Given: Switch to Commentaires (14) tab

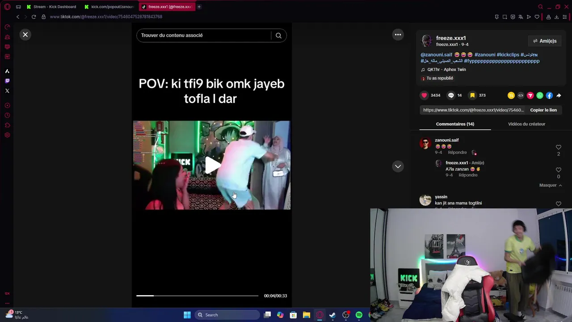Looking at the screenshot, I should pyautogui.click(x=455, y=124).
